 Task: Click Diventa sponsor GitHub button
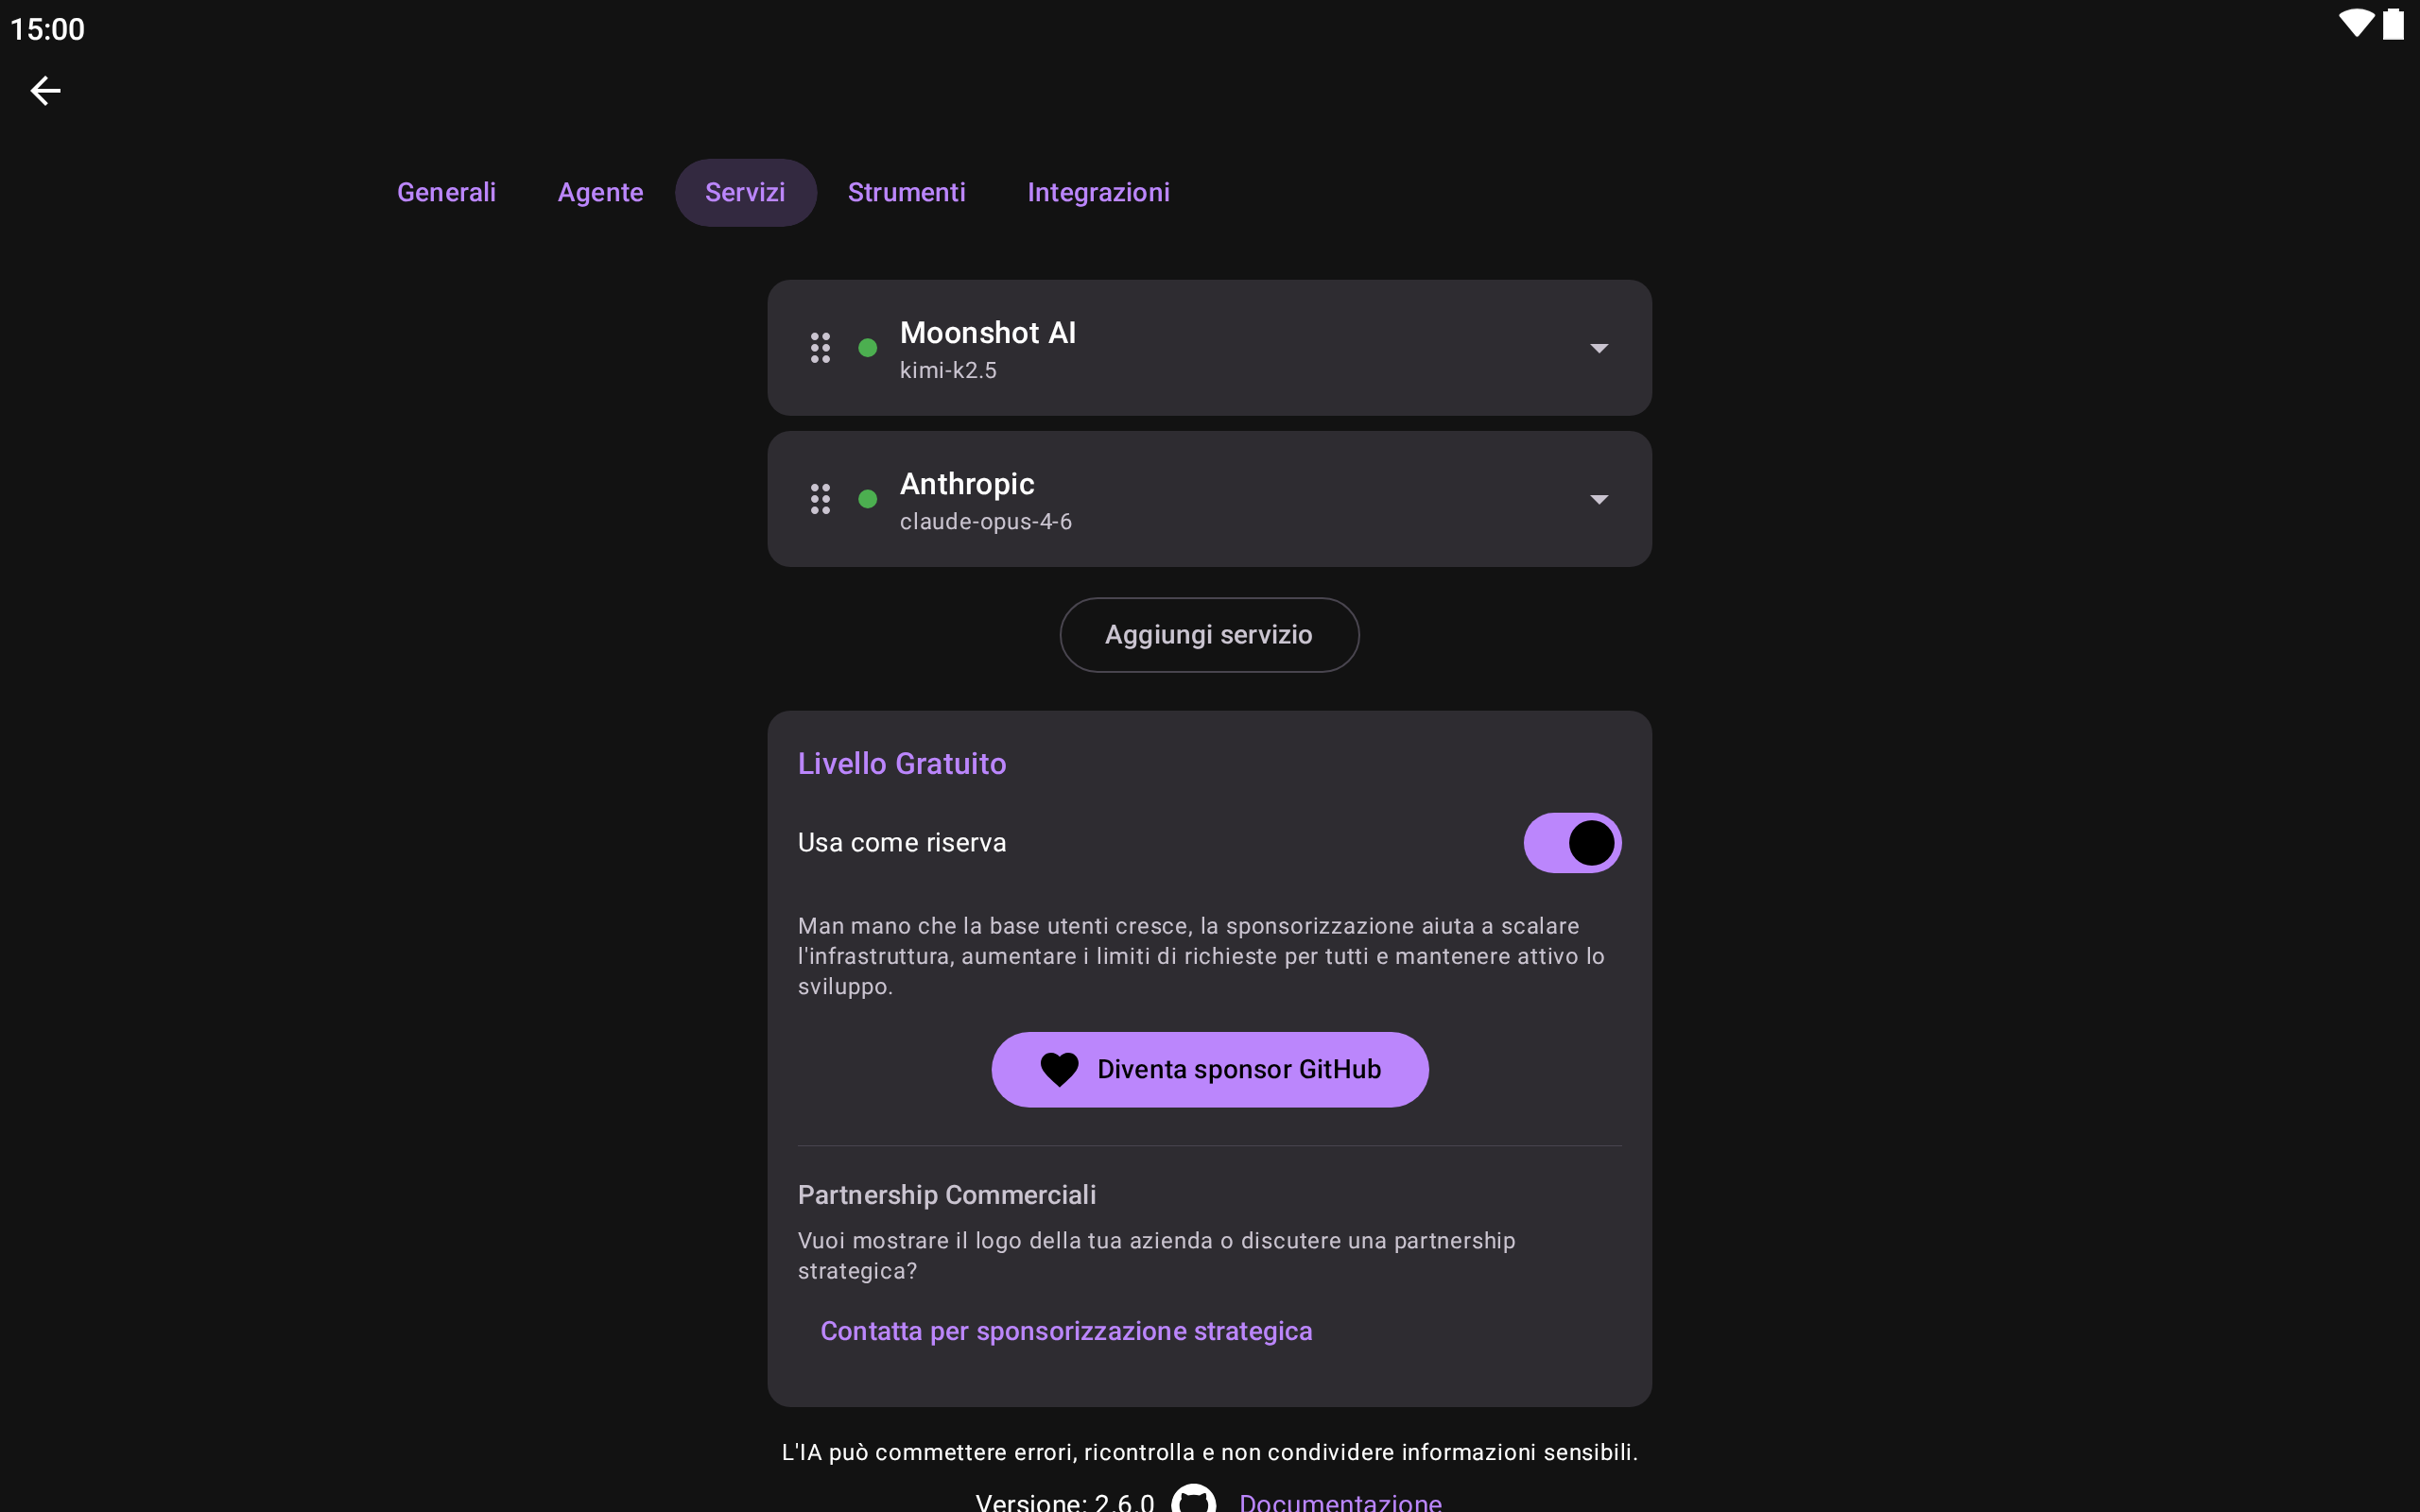[1209, 1069]
